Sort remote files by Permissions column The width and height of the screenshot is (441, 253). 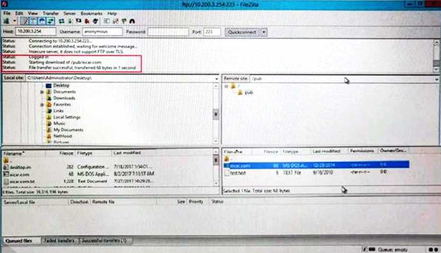[362, 151]
